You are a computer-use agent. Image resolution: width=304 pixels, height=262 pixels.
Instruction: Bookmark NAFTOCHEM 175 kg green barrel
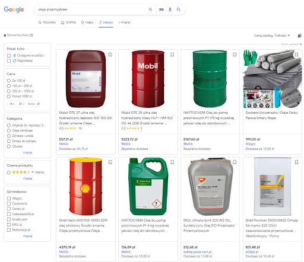tap(235, 55)
